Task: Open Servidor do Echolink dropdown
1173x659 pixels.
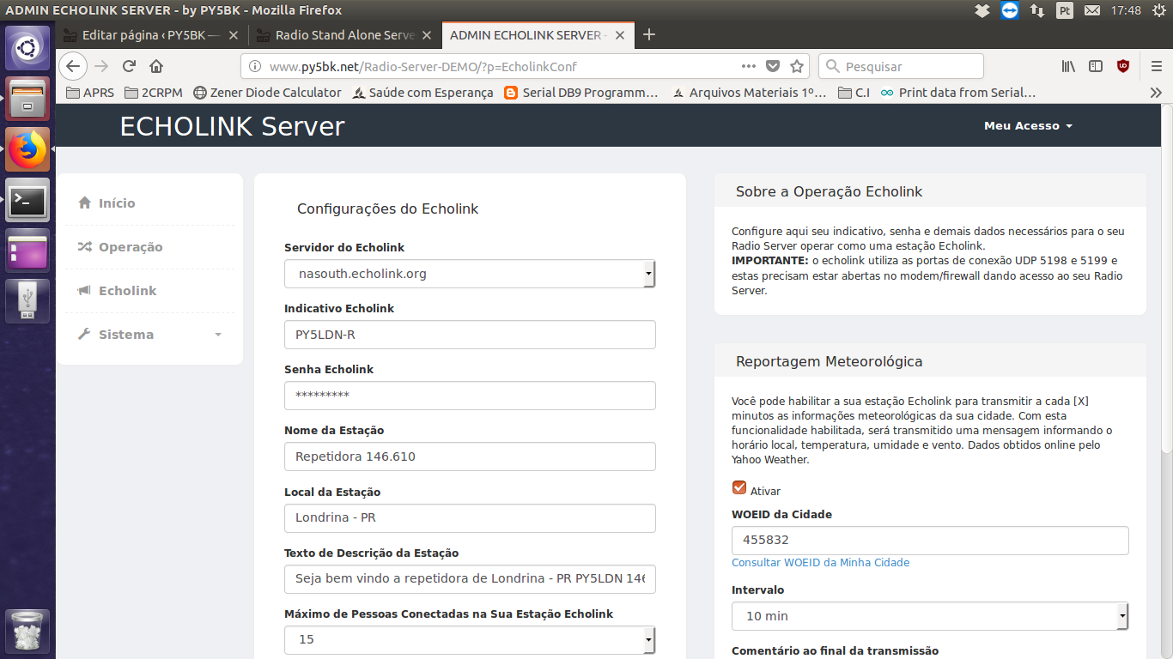Action: (x=470, y=274)
